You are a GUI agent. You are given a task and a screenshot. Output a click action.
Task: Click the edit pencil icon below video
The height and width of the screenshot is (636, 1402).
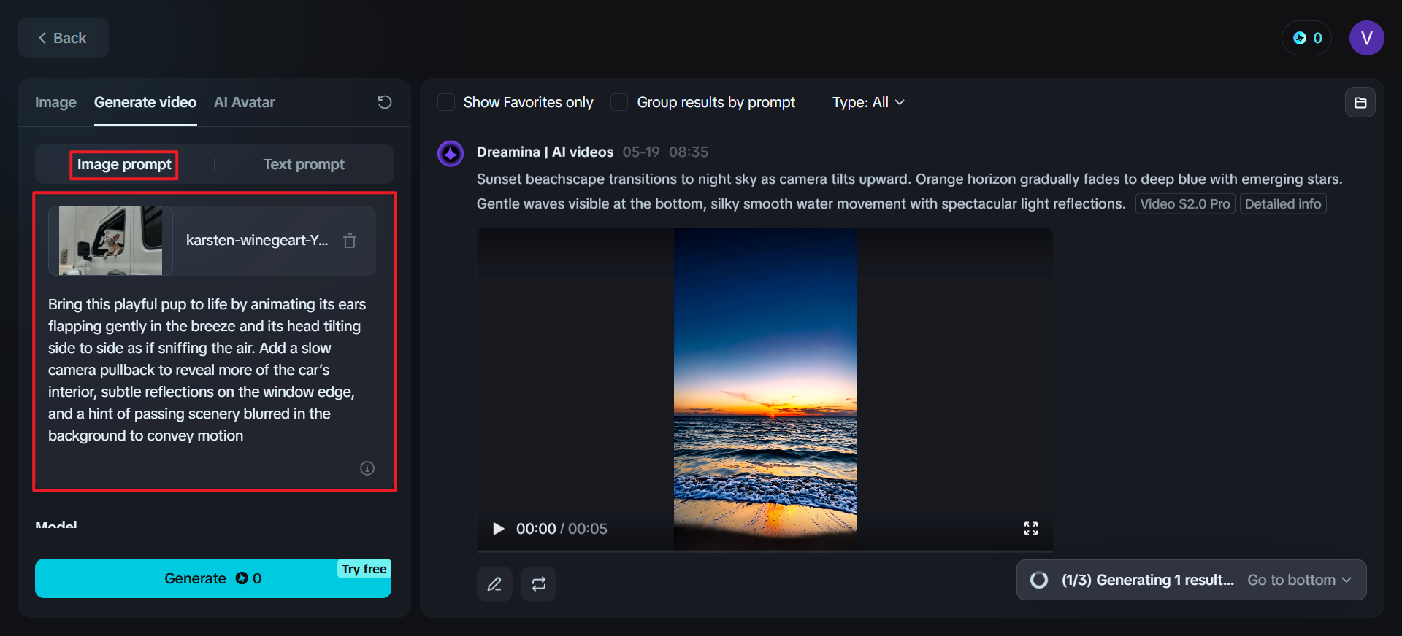[x=494, y=584]
